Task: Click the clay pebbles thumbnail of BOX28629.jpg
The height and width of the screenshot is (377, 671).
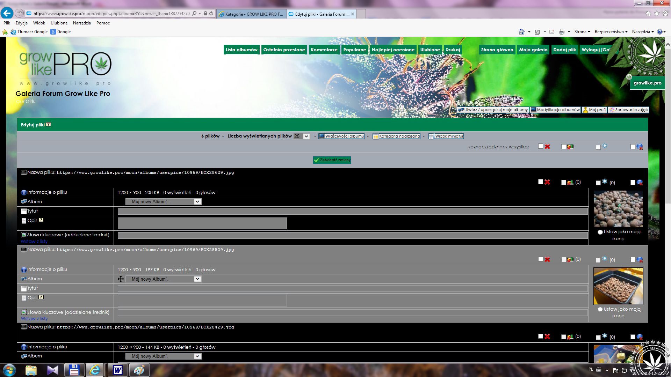Action: [618, 209]
